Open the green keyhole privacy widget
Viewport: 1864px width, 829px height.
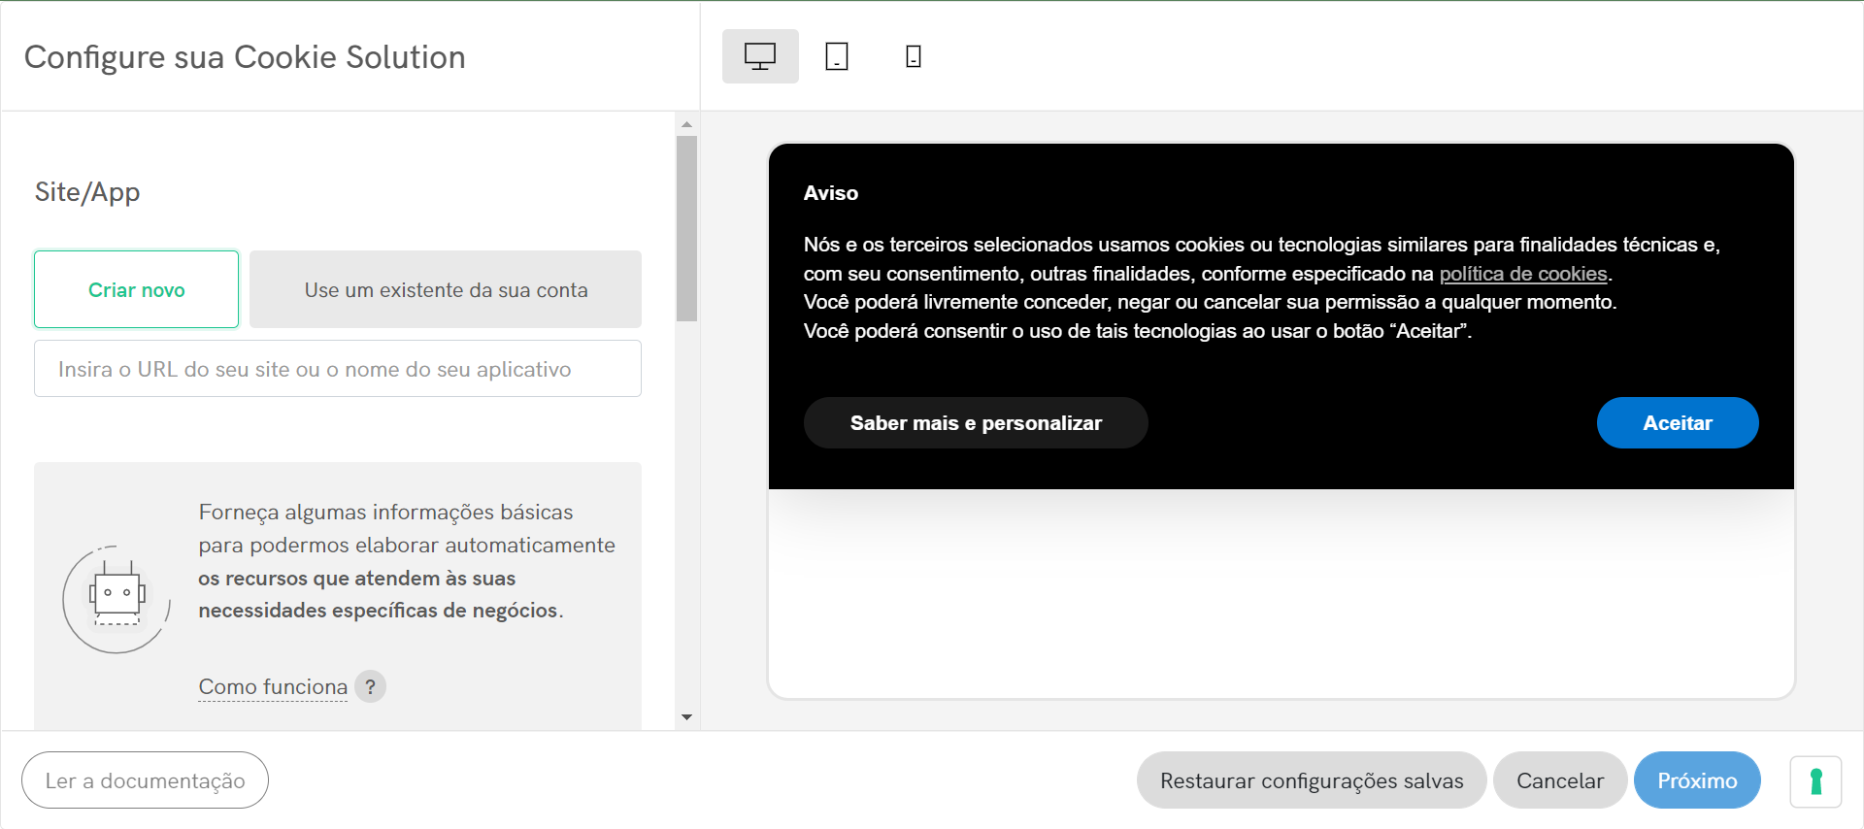pos(1815,780)
